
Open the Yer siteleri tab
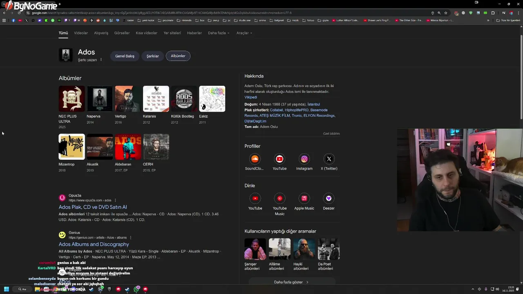coord(172,33)
